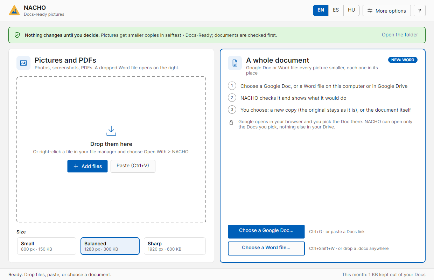Click Paste (Ctrl+V) button

click(133, 166)
